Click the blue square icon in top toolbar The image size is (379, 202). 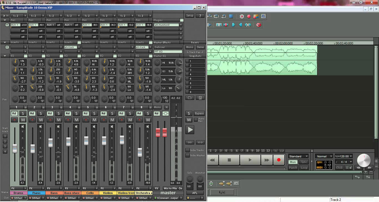pos(231,16)
